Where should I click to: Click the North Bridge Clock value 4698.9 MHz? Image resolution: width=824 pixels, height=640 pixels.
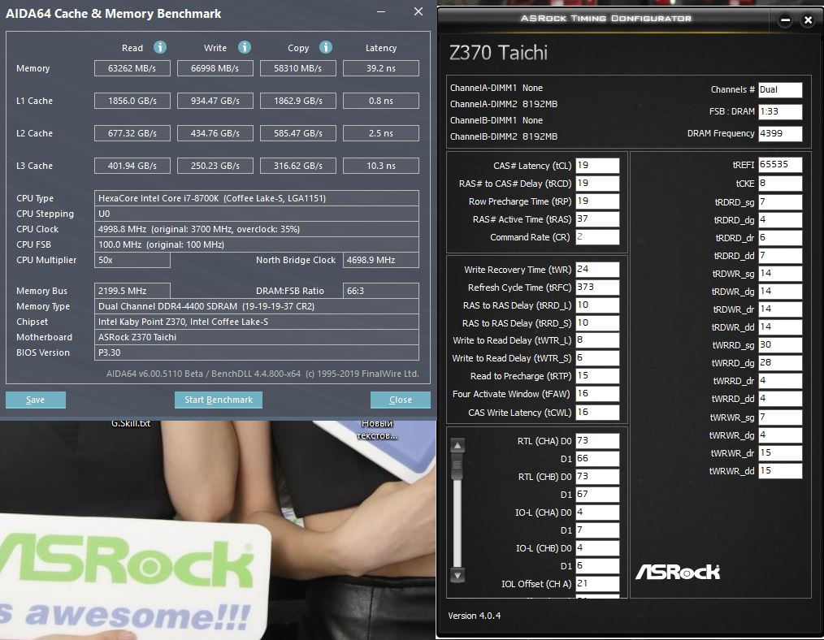381,260
